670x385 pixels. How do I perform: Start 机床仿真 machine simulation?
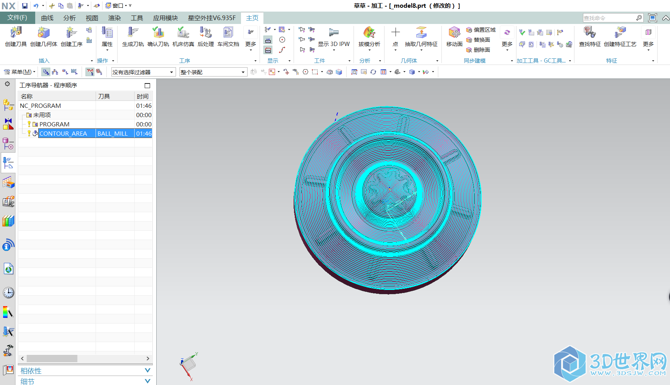click(183, 37)
